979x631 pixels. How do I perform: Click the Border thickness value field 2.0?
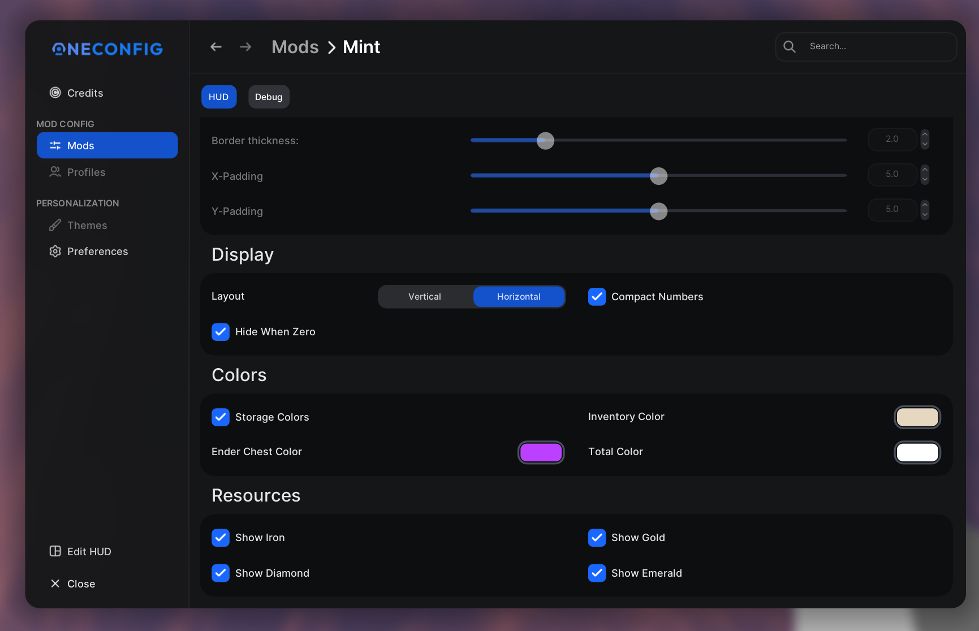(x=892, y=139)
